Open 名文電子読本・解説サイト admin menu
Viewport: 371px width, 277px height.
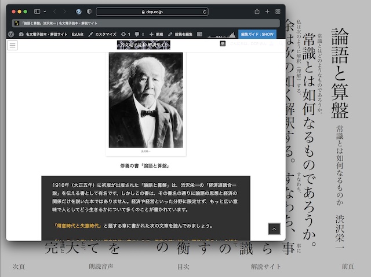click(x=43, y=34)
